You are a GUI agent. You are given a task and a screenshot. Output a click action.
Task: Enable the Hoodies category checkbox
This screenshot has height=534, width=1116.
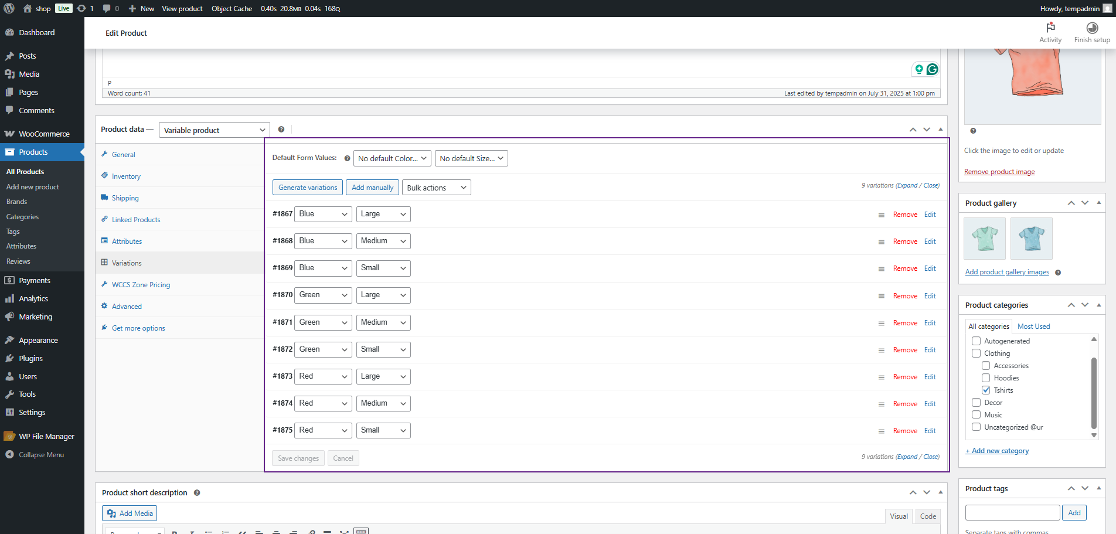(x=986, y=378)
